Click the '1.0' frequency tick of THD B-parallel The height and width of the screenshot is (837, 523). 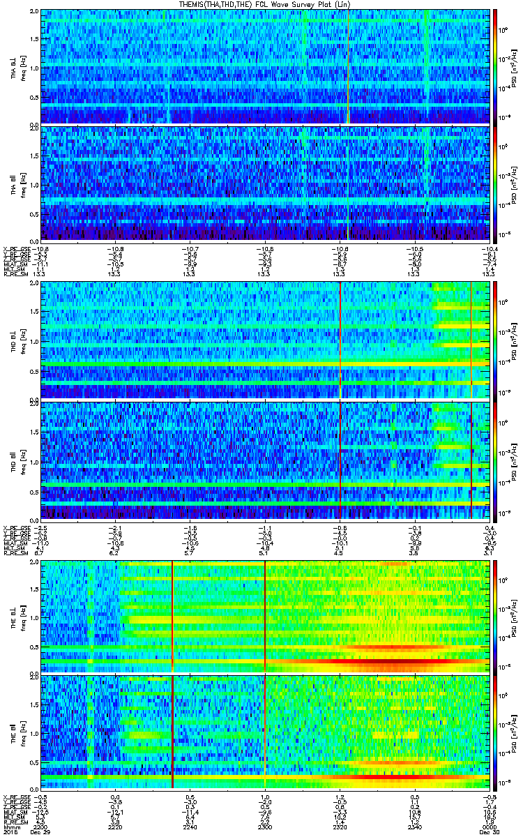(x=36, y=460)
